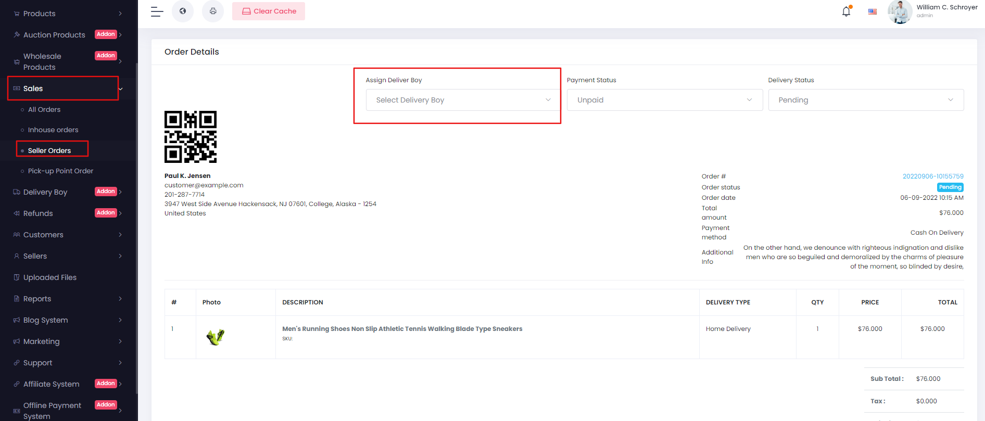Select Seller Orders submenu item
The width and height of the screenshot is (985, 421).
(x=49, y=150)
